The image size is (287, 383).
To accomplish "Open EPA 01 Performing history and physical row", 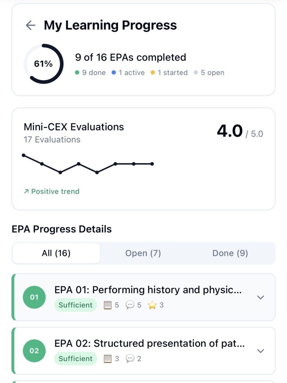I will click(148, 290).
